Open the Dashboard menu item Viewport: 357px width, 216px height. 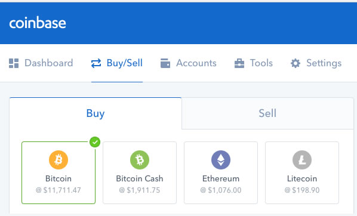coord(41,63)
